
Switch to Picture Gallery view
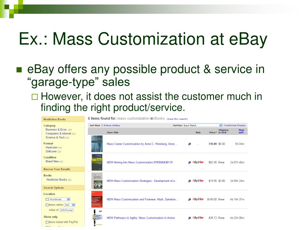pyautogui.click(x=112, y=125)
